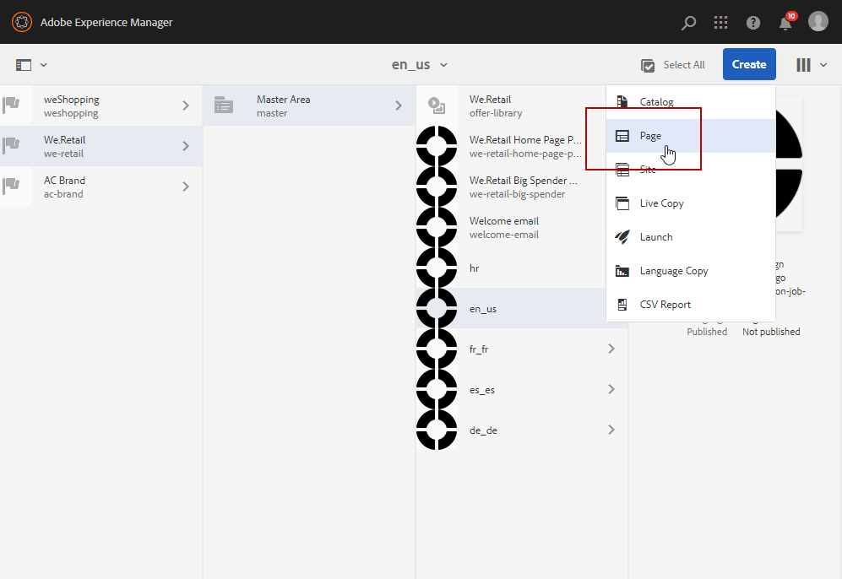
Task: Expand the side rail dropdown arrow
Action: [44, 65]
